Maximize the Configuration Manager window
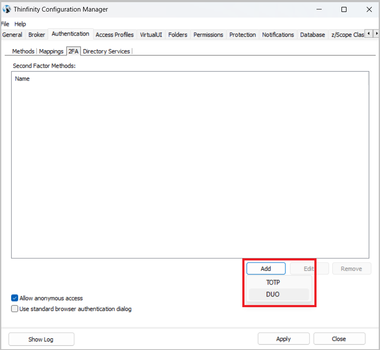Image resolution: width=380 pixels, height=350 pixels. [344, 9]
